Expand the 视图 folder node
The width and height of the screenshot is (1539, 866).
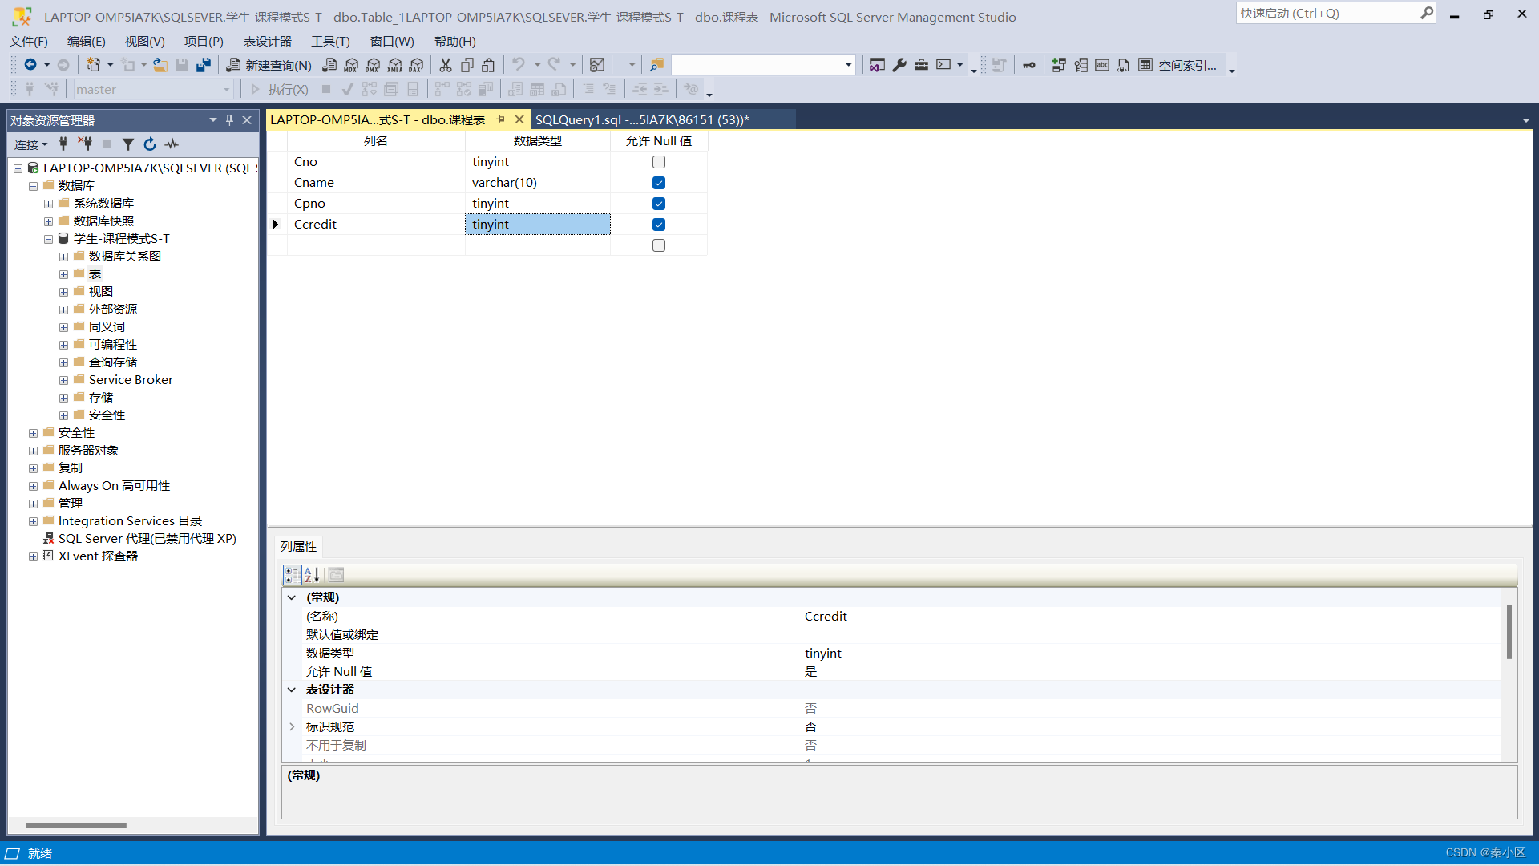pos(63,292)
